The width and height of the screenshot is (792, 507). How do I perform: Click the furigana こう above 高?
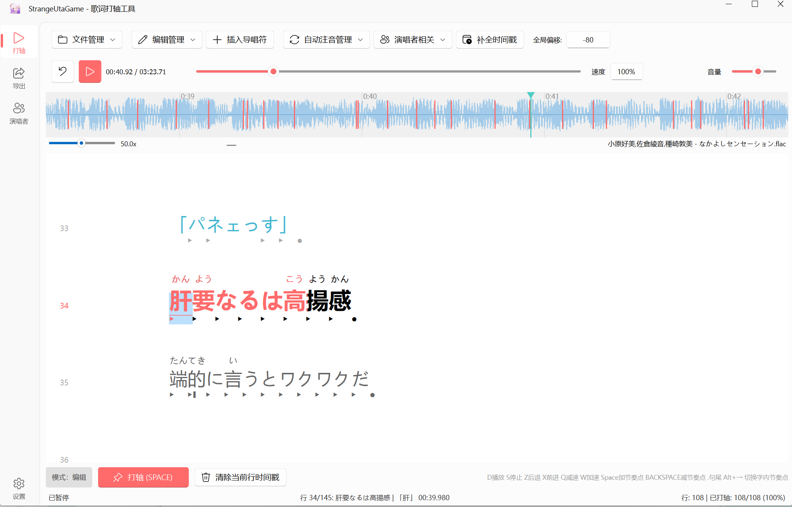294,279
